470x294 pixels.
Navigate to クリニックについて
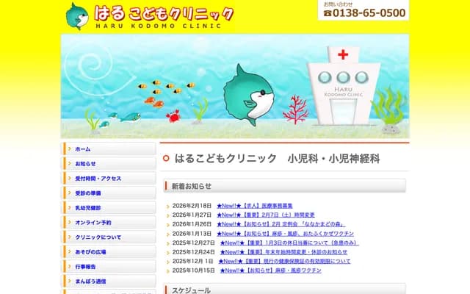point(109,237)
